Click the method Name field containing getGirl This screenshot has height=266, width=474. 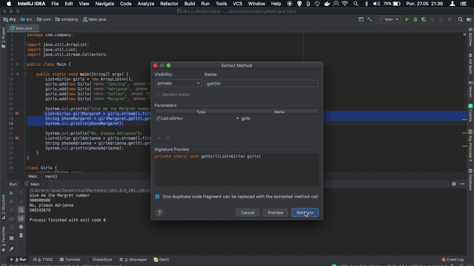[x=261, y=83]
